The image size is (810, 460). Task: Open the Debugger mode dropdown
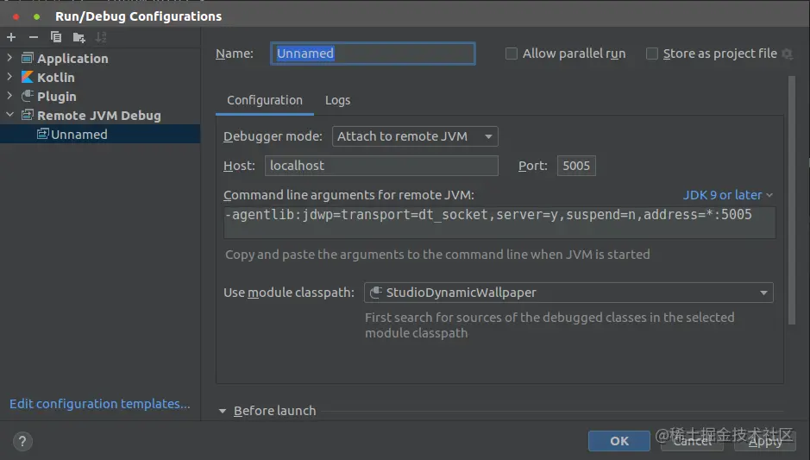point(415,136)
